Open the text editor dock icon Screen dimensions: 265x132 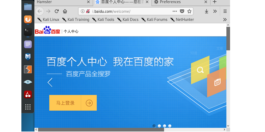pos(28,44)
